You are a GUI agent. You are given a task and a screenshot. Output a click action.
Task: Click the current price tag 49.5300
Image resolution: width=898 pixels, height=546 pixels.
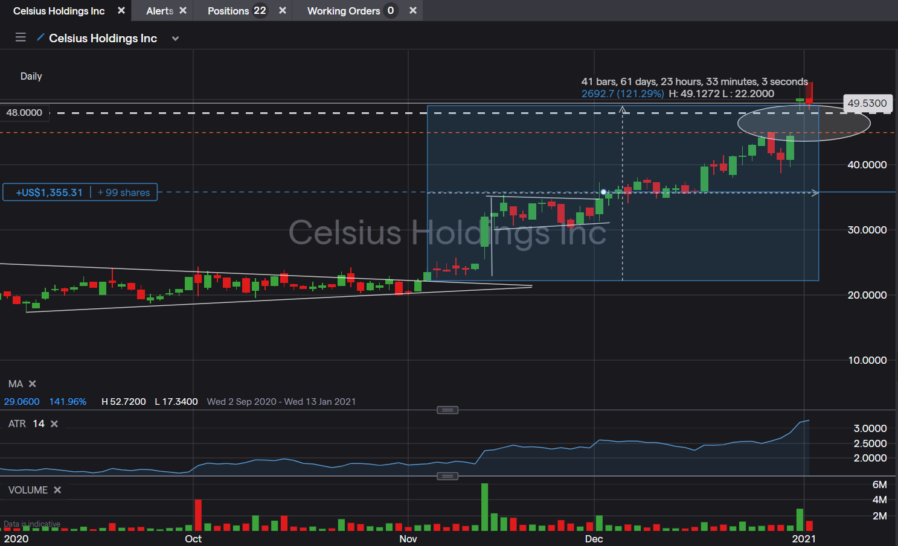pyautogui.click(x=867, y=103)
